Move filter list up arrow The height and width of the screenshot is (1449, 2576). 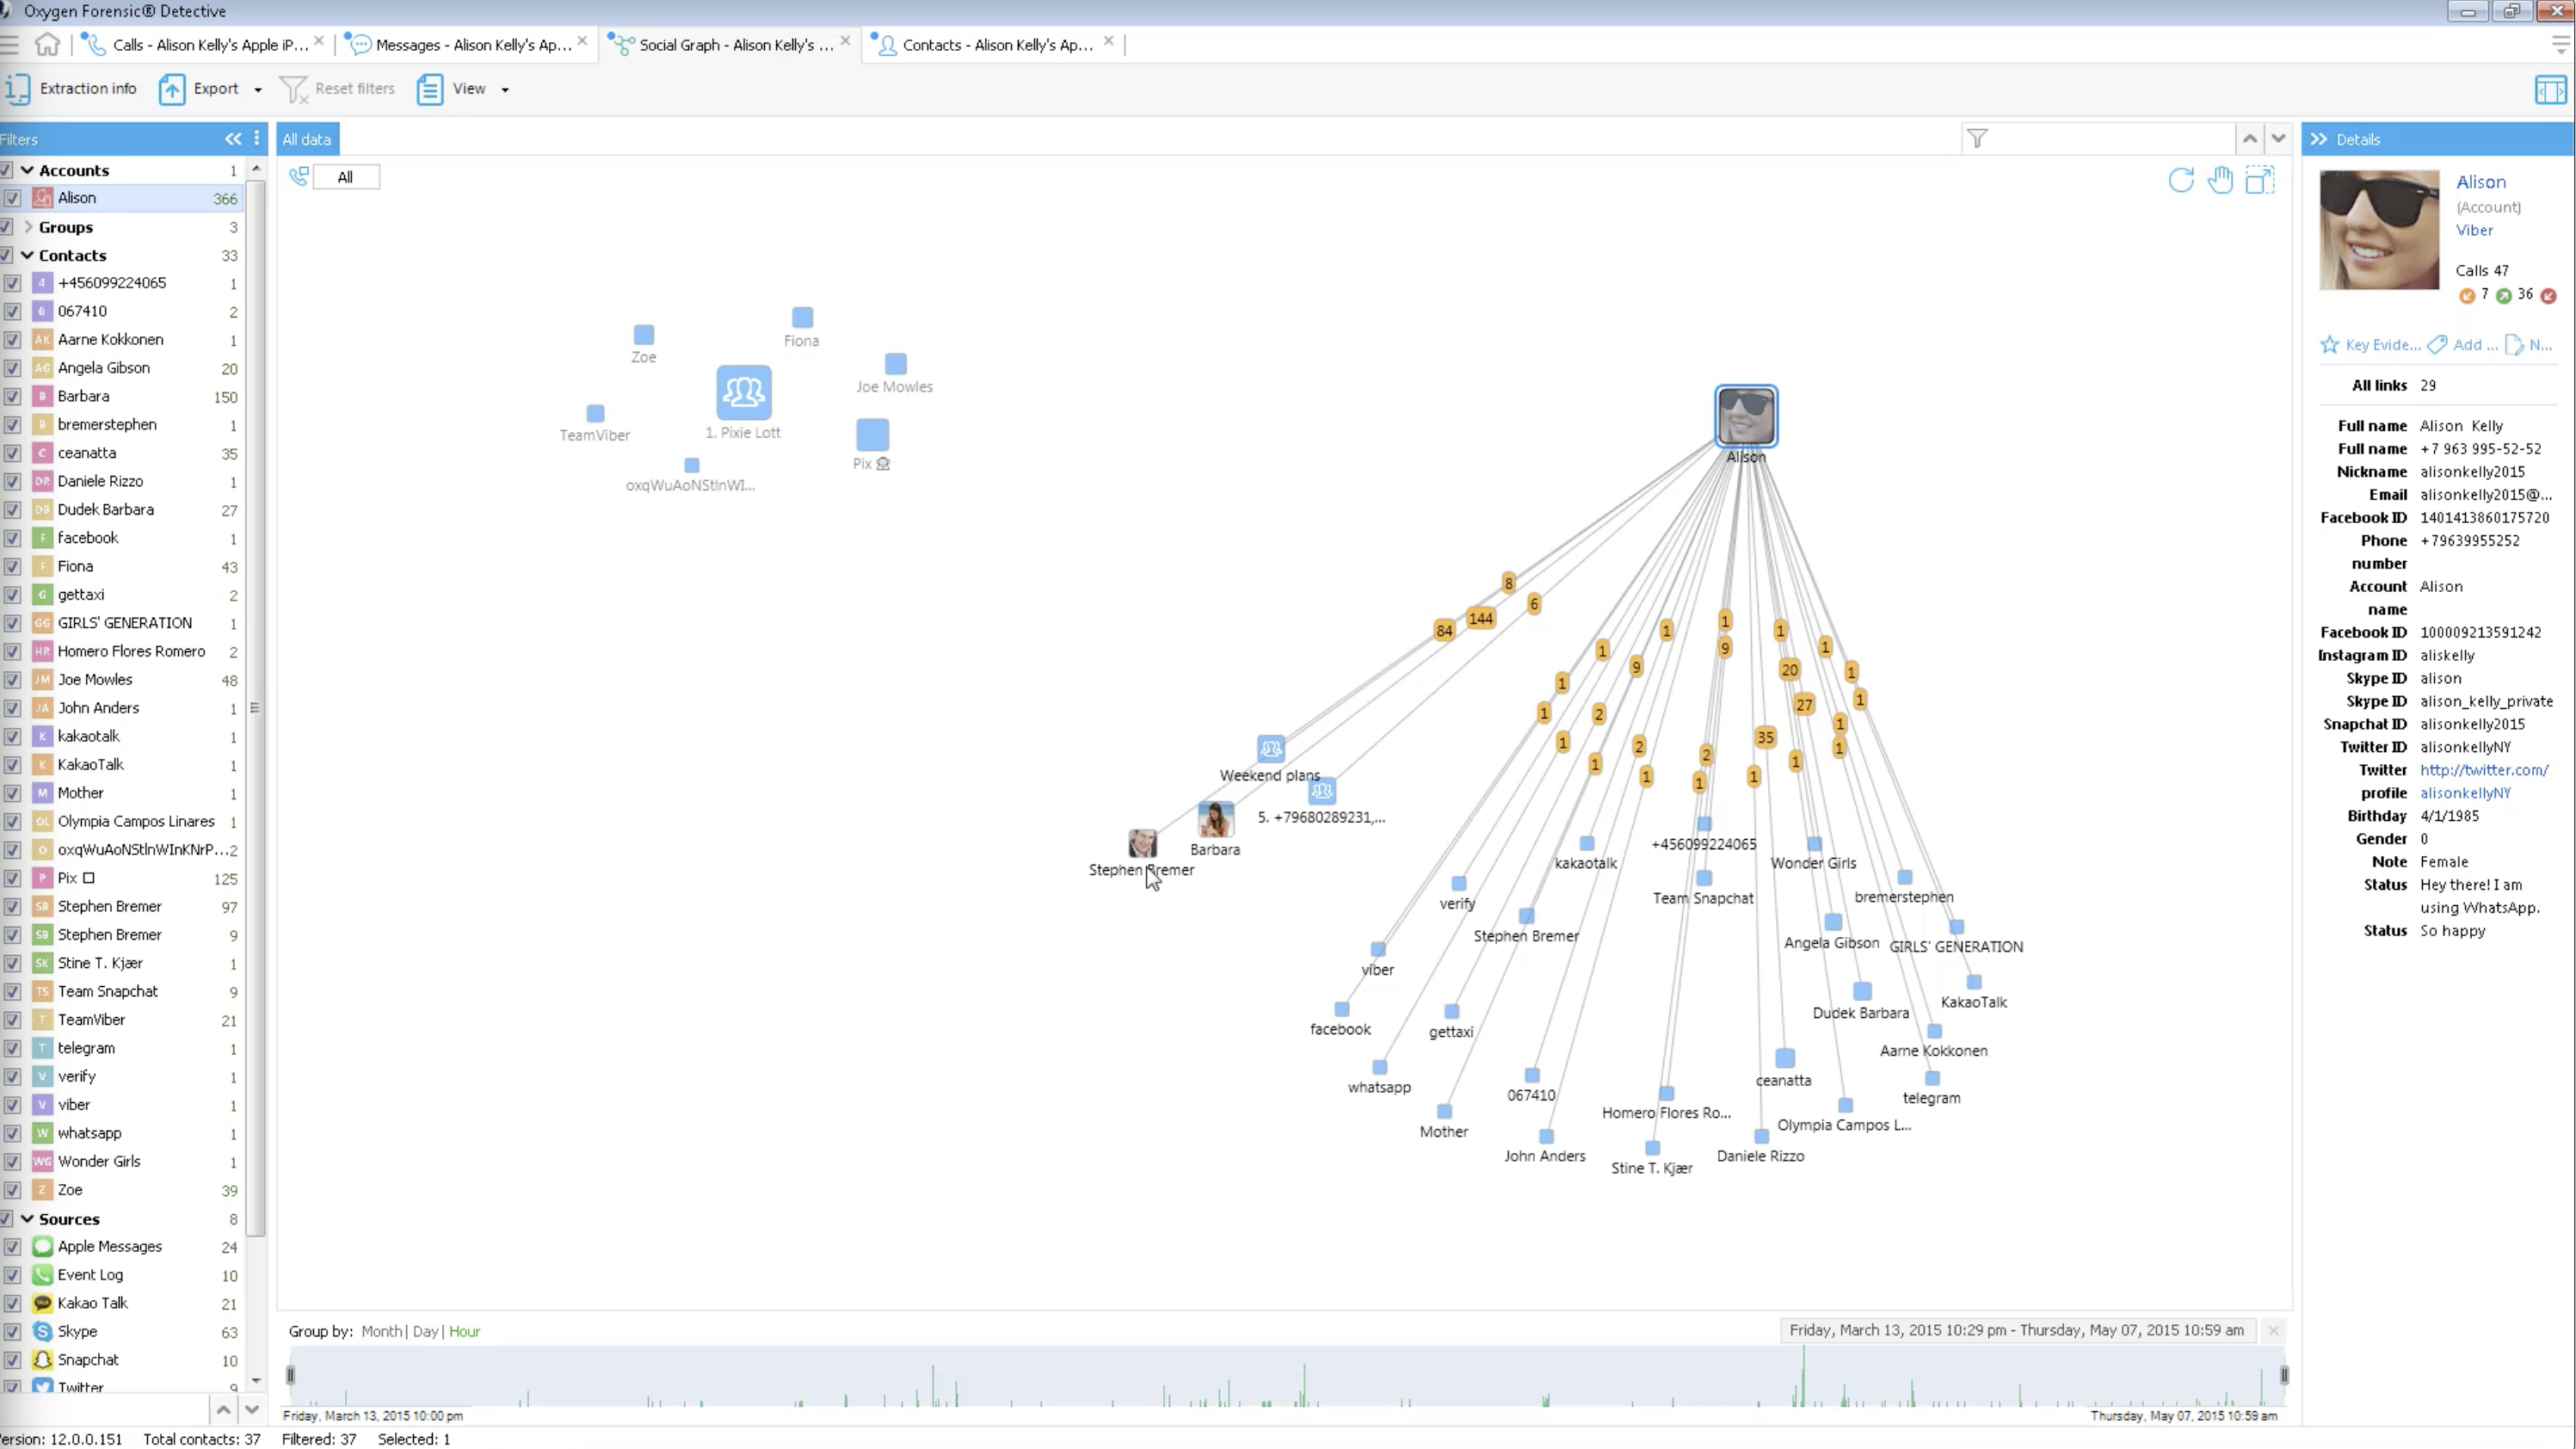click(x=224, y=1410)
